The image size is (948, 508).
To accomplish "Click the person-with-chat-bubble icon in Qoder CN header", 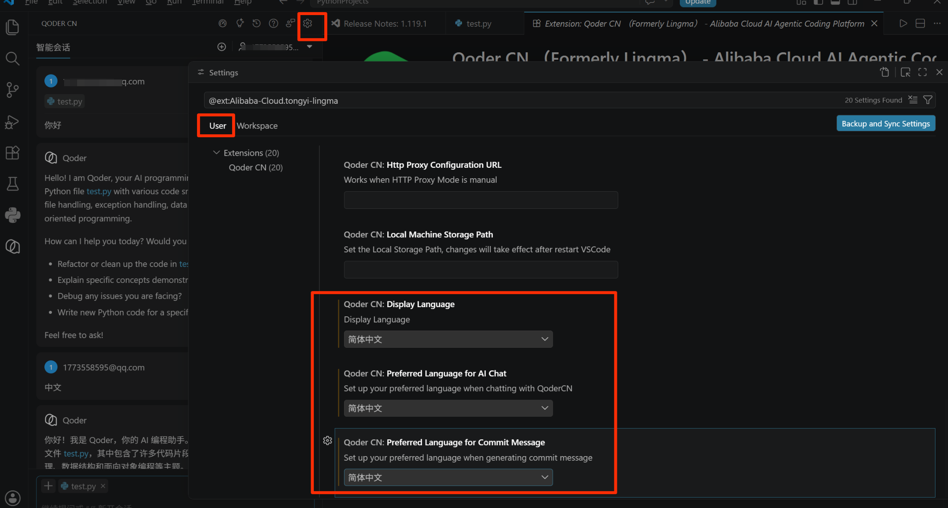I will [x=290, y=23].
